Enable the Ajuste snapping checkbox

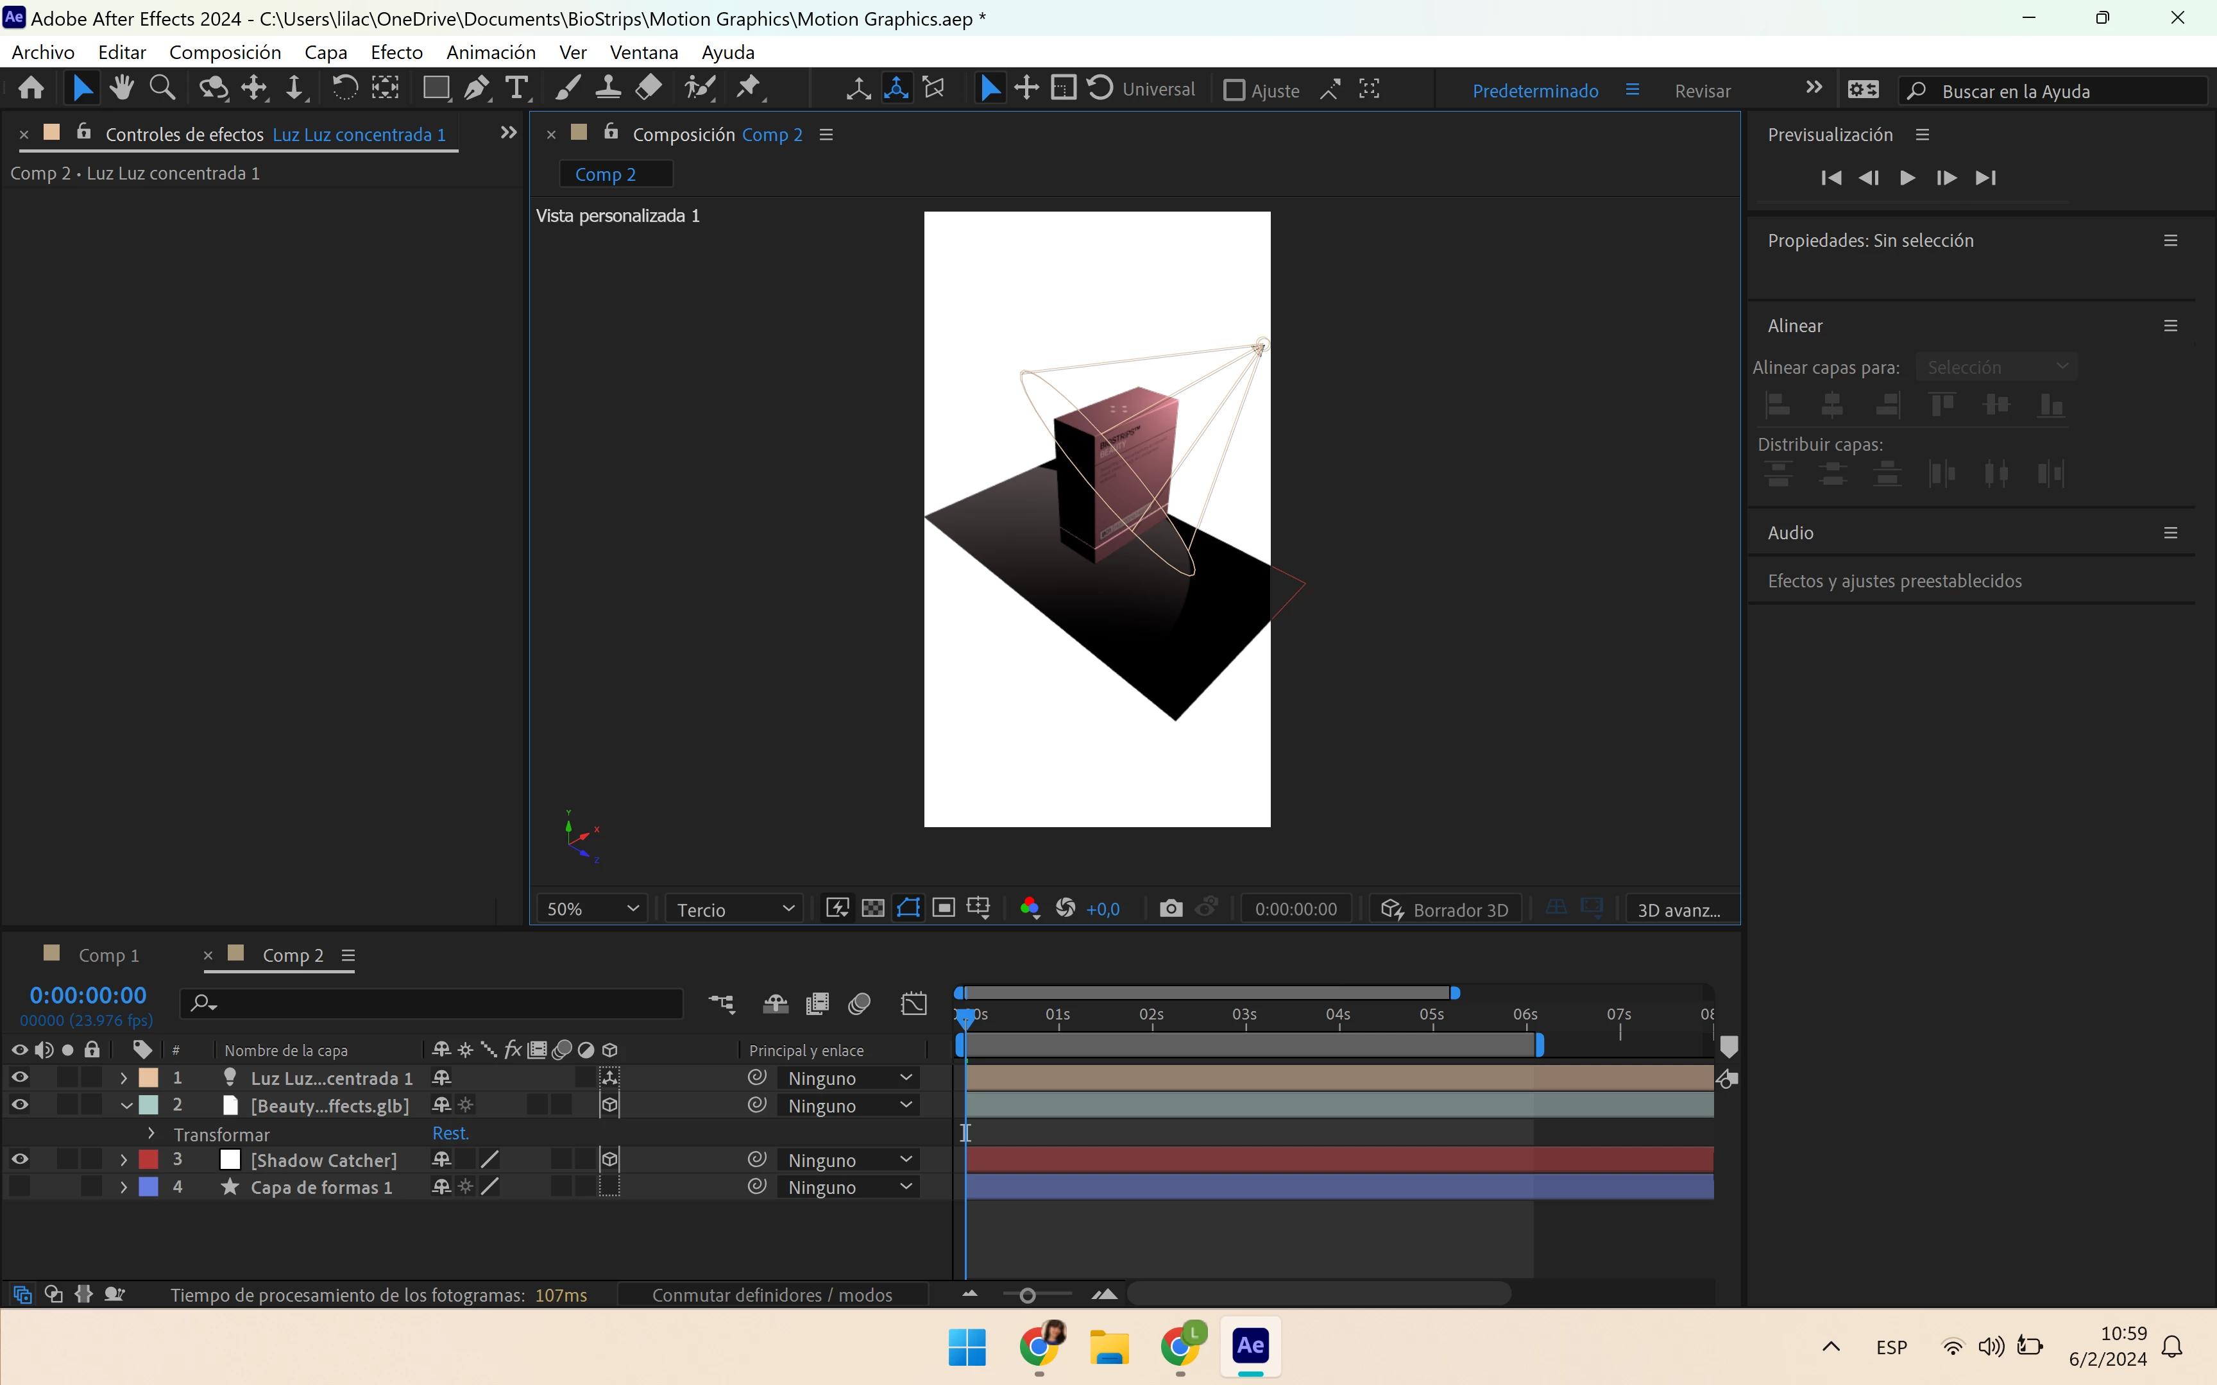click(1234, 90)
